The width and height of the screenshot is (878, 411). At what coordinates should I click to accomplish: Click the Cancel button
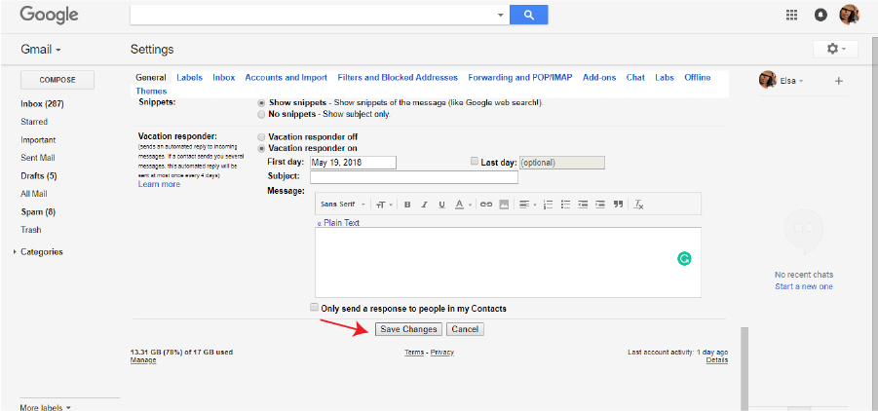[465, 329]
